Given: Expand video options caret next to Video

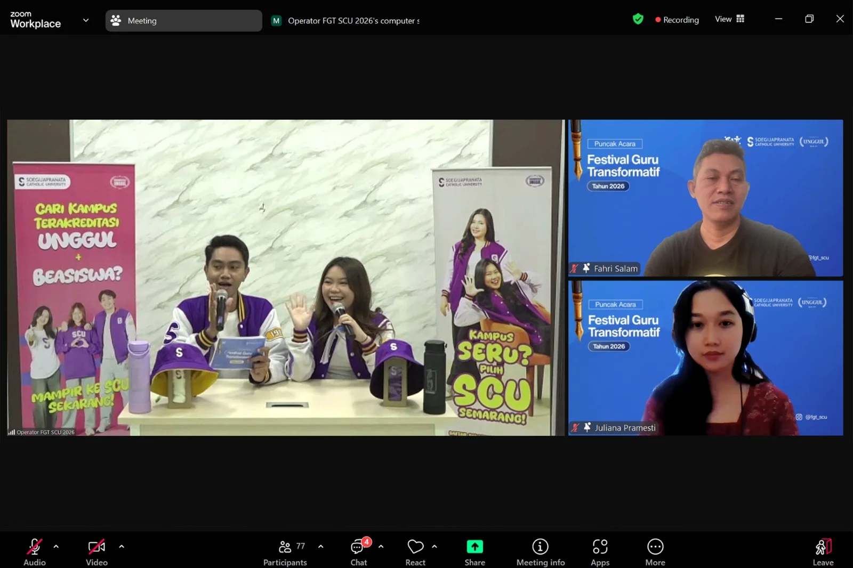Looking at the screenshot, I should tap(122, 547).
